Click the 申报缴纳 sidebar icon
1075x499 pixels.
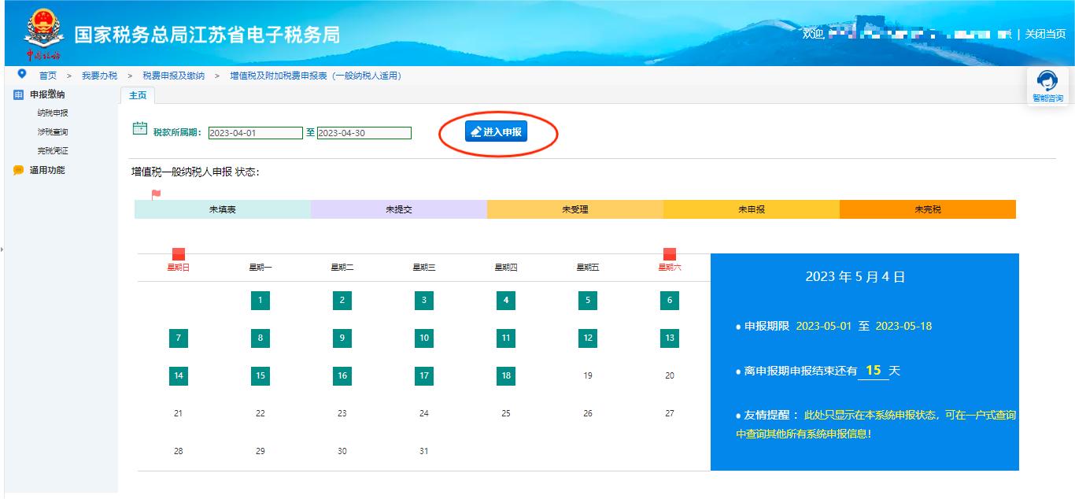tap(19, 95)
